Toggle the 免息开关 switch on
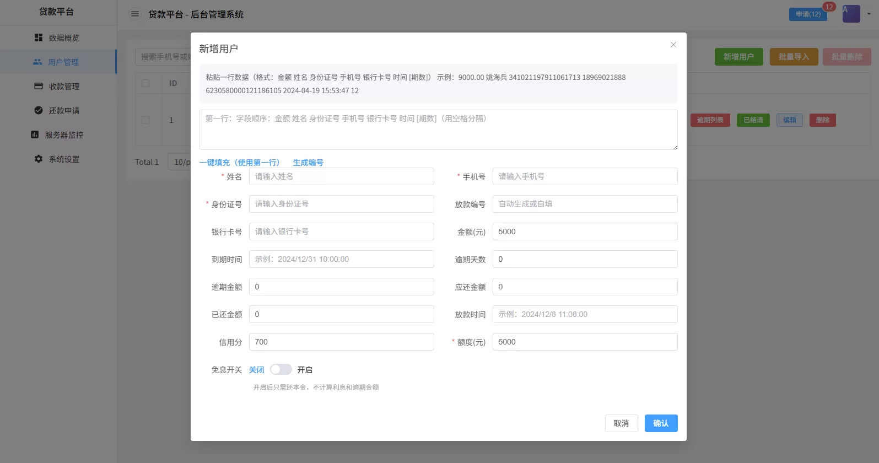879x463 pixels. [281, 369]
